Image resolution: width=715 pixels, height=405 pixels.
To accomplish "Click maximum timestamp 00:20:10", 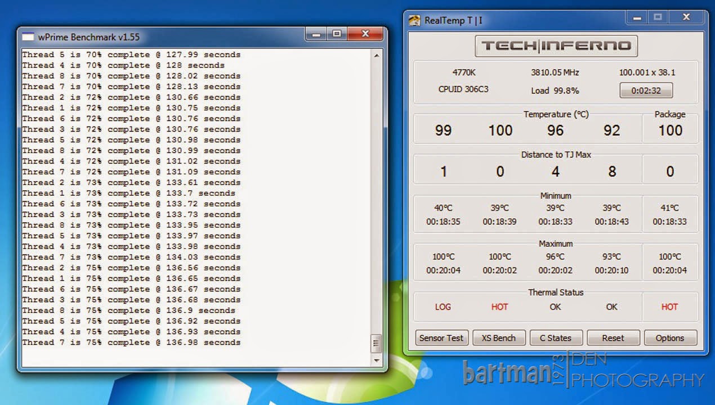I will click(x=611, y=271).
